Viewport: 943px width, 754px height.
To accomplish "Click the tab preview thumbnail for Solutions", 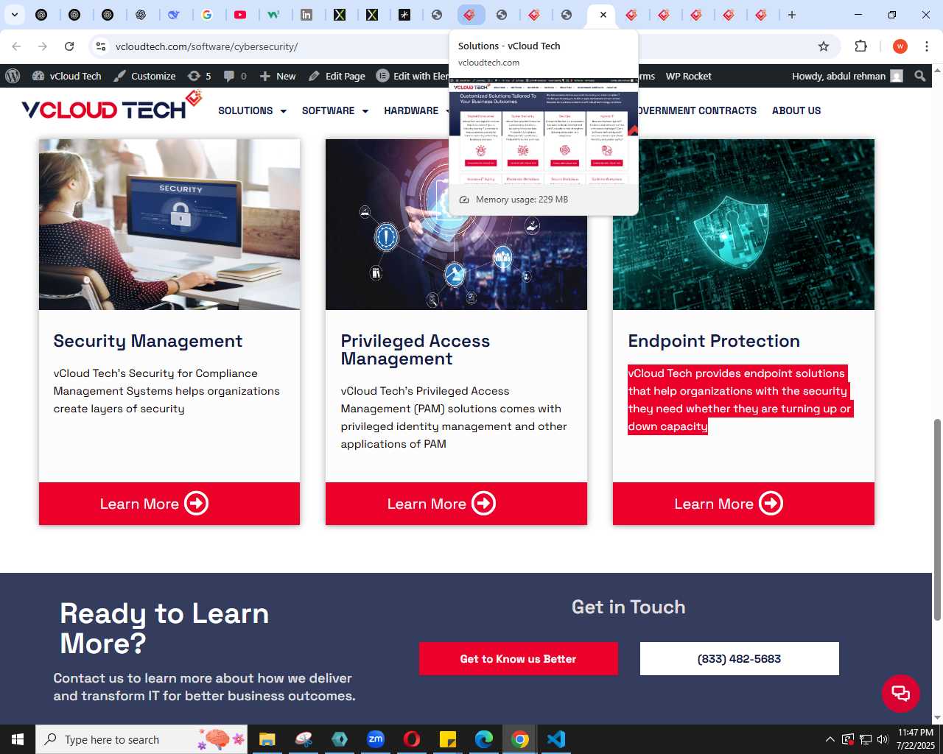I will (544, 131).
